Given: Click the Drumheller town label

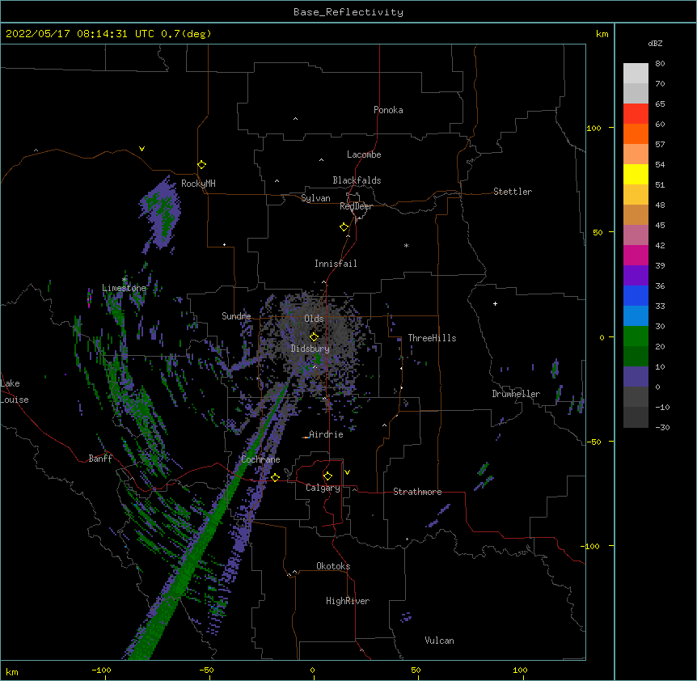Looking at the screenshot, I should tap(516, 394).
